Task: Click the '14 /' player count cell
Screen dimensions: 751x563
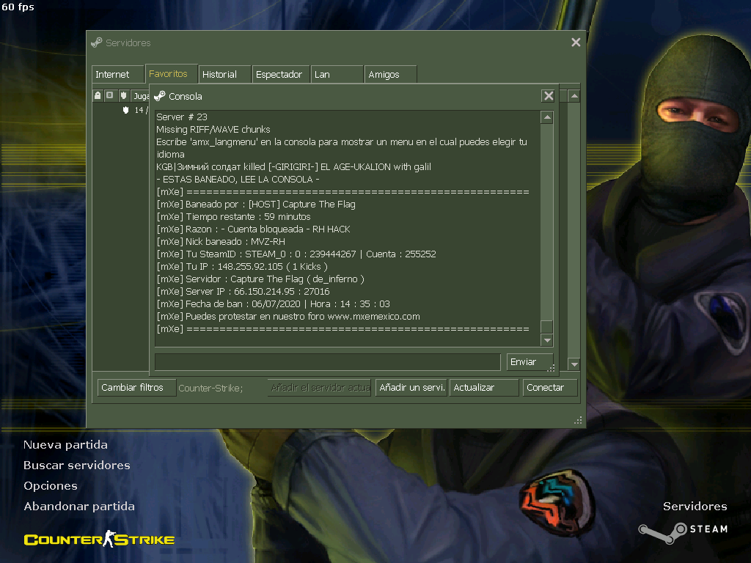Action: (141, 110)
